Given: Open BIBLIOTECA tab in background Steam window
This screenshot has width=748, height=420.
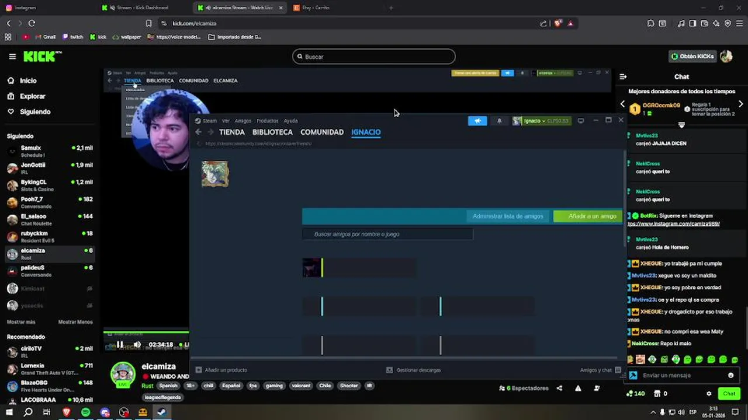Looking at the screenshot, I should coord(160,80).
